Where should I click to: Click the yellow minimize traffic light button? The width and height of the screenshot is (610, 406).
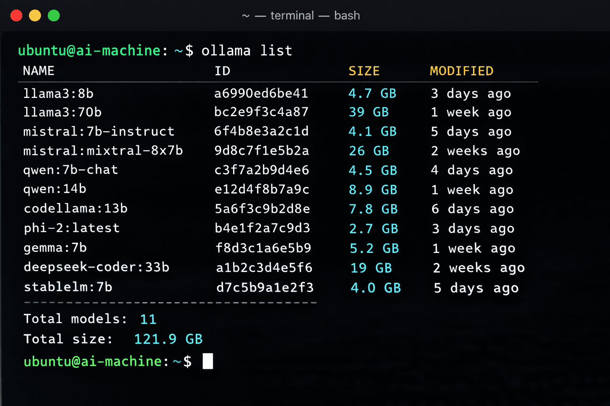[35, 15]
